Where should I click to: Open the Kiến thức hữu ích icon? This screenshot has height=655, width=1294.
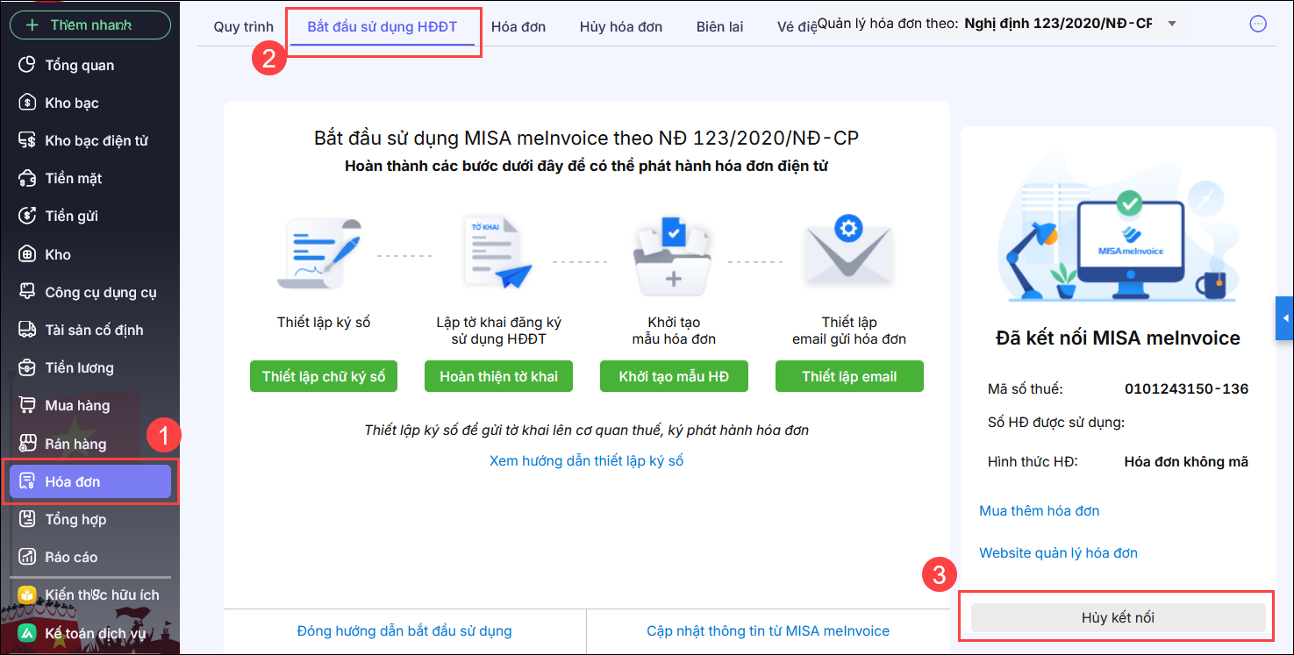(28, 594)
